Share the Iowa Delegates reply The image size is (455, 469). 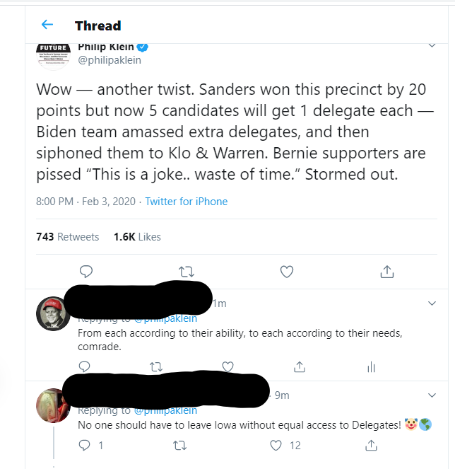click(x=372, y=445)
